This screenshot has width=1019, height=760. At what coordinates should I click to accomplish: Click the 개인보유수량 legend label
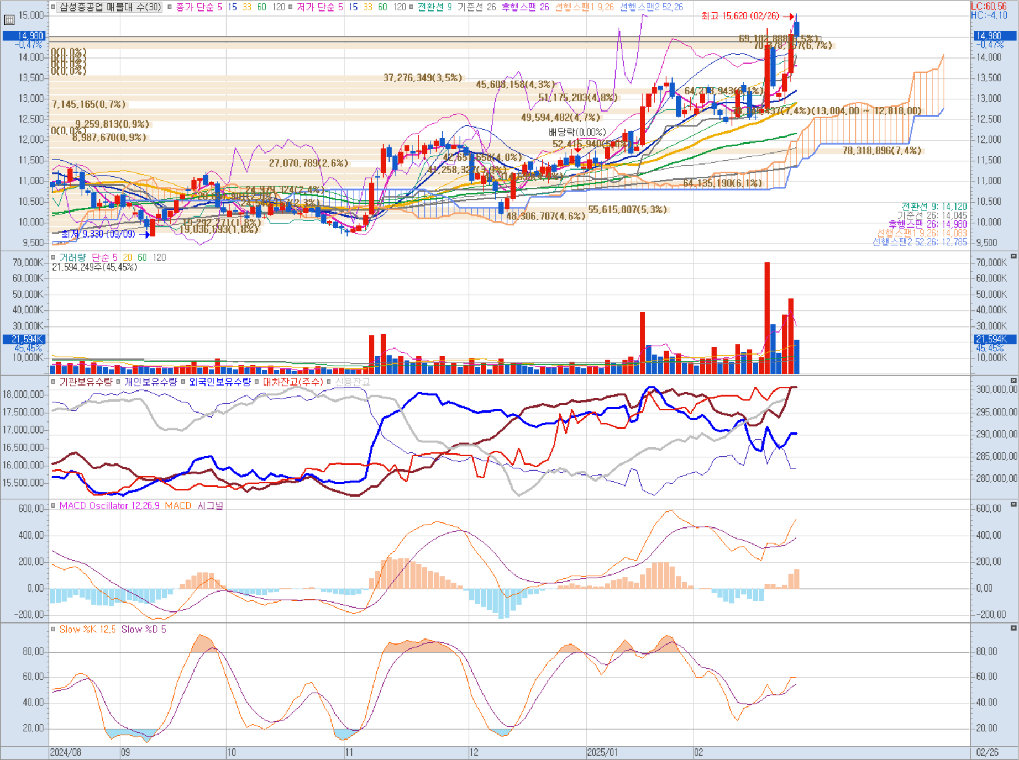coord(150,382)
